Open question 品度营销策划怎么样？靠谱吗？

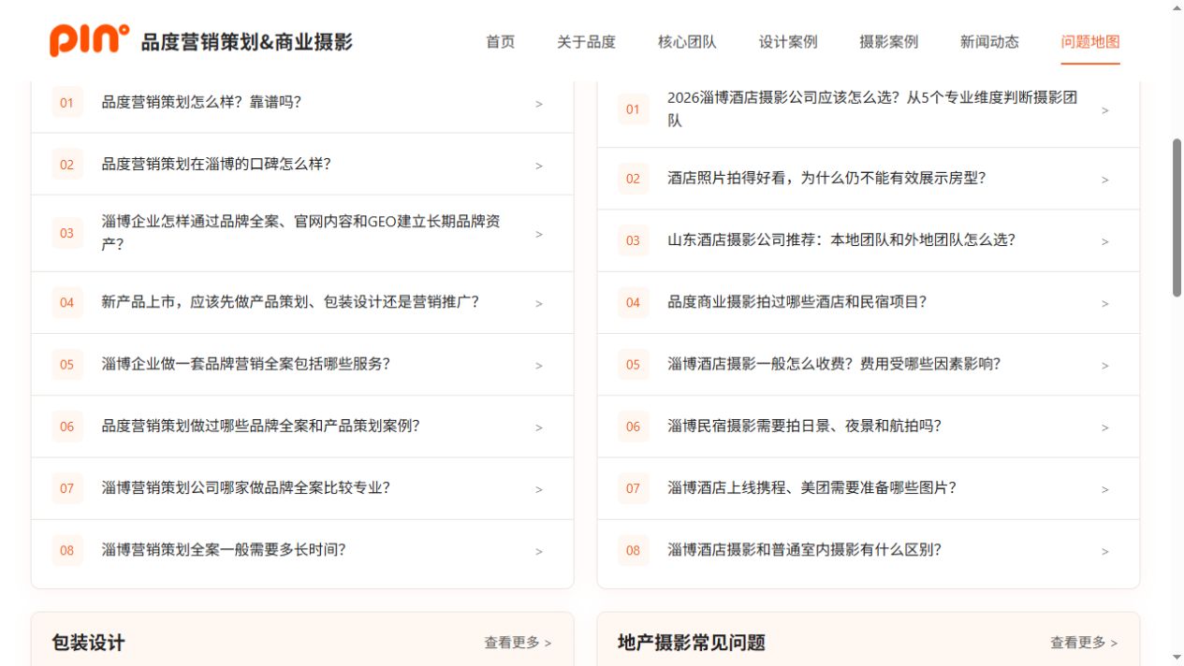[x=302, y=103]
